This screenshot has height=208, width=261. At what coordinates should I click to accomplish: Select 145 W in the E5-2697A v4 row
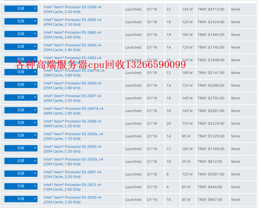pos(187,111)
